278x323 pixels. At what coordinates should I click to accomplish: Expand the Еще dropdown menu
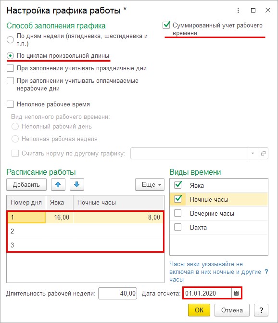[x=150, y=184]
